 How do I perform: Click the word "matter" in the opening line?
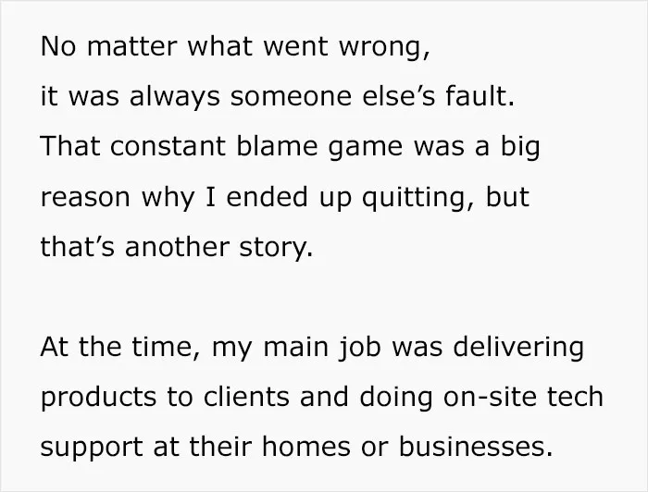click(x=132, y=45)
